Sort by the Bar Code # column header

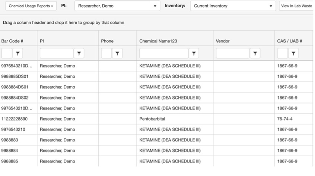[12, 40]
